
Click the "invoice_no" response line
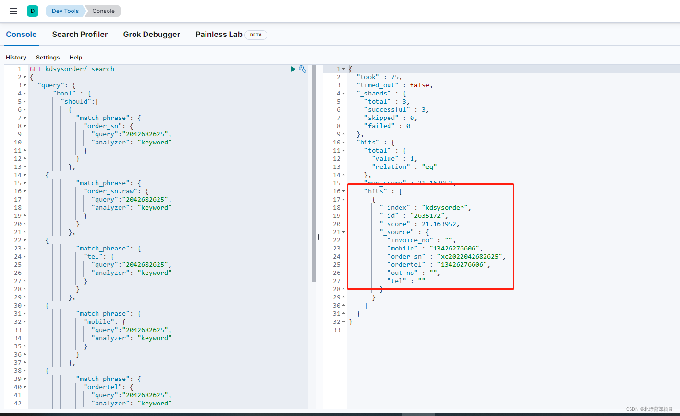click(x=421, y=240)
